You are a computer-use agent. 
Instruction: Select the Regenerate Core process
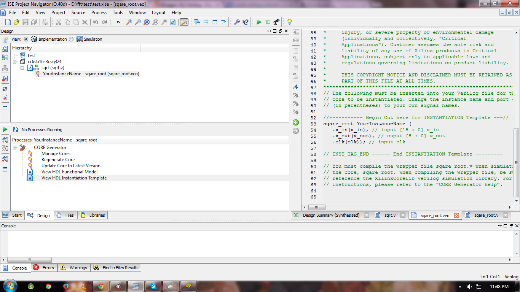pyautogui.click(x=58, y=160)
